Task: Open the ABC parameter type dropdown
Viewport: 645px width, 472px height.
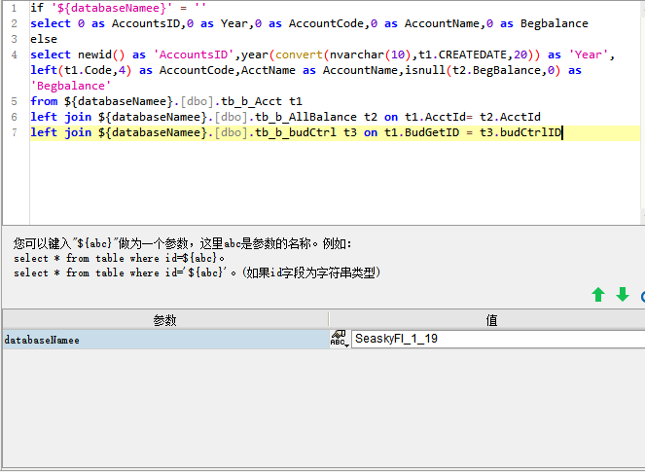Action: click(340, 339)
